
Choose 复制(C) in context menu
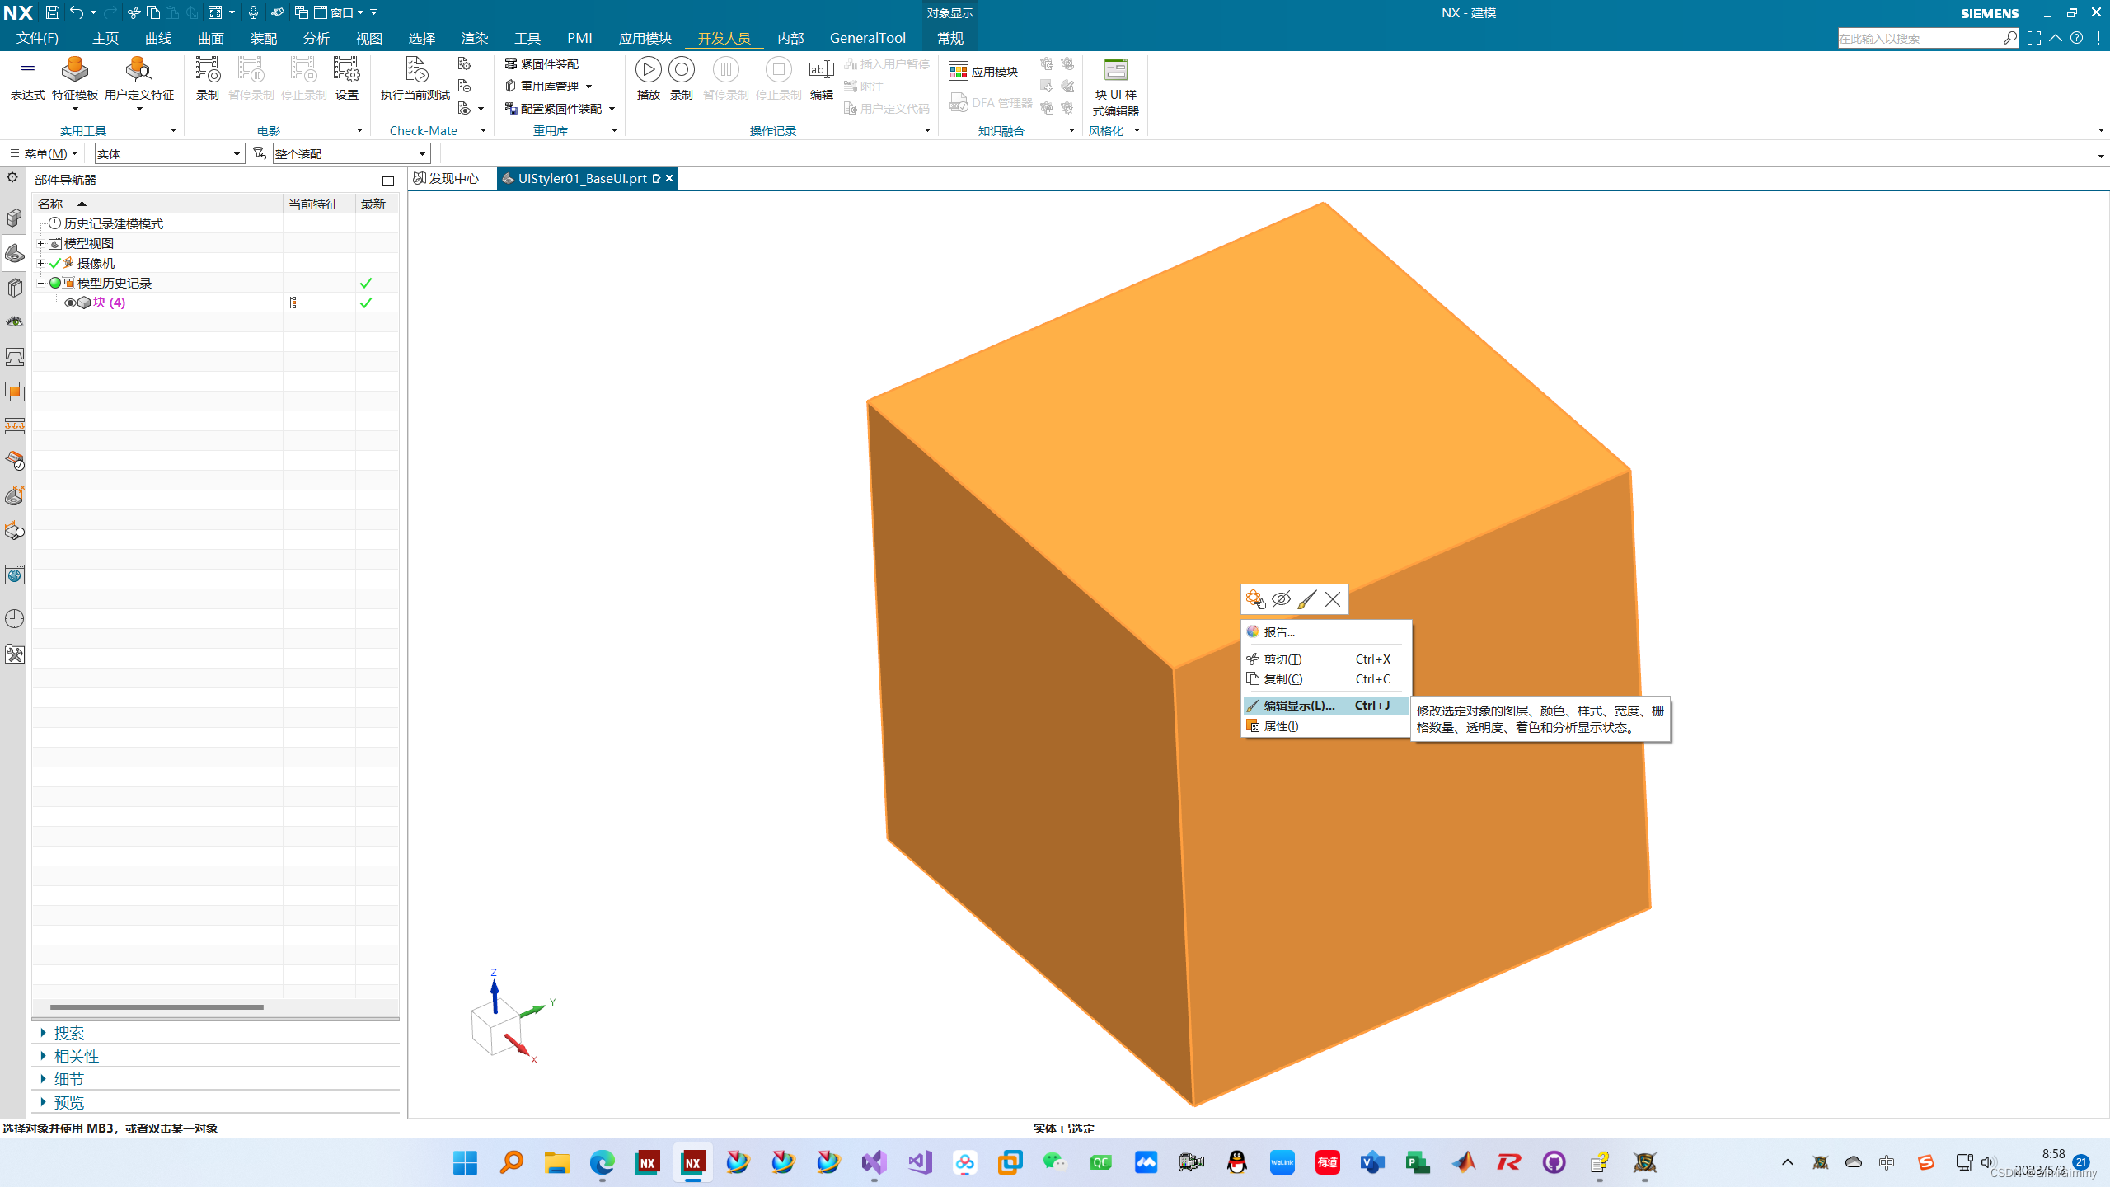tap(1326, 679)
